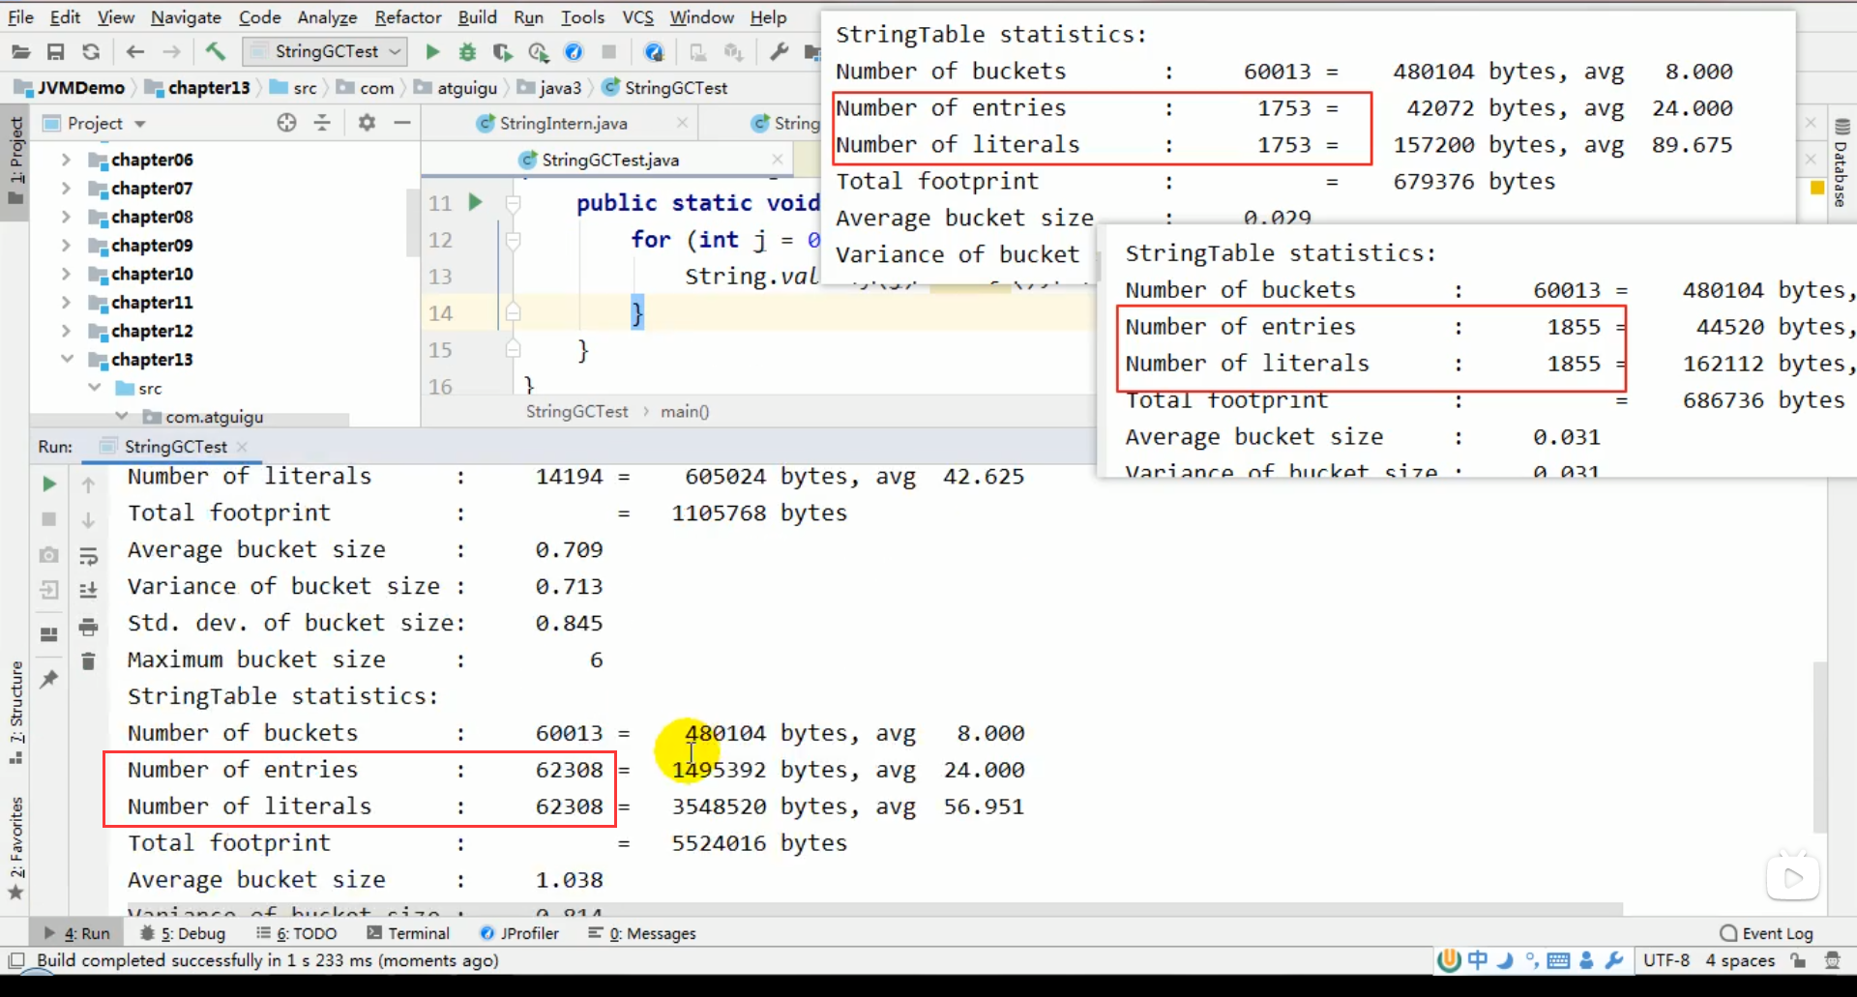Image resolution: width=1857 pixels, height=997 pixels.
Task: Toggle the fold marker at line 15
Action: (513, 349)
